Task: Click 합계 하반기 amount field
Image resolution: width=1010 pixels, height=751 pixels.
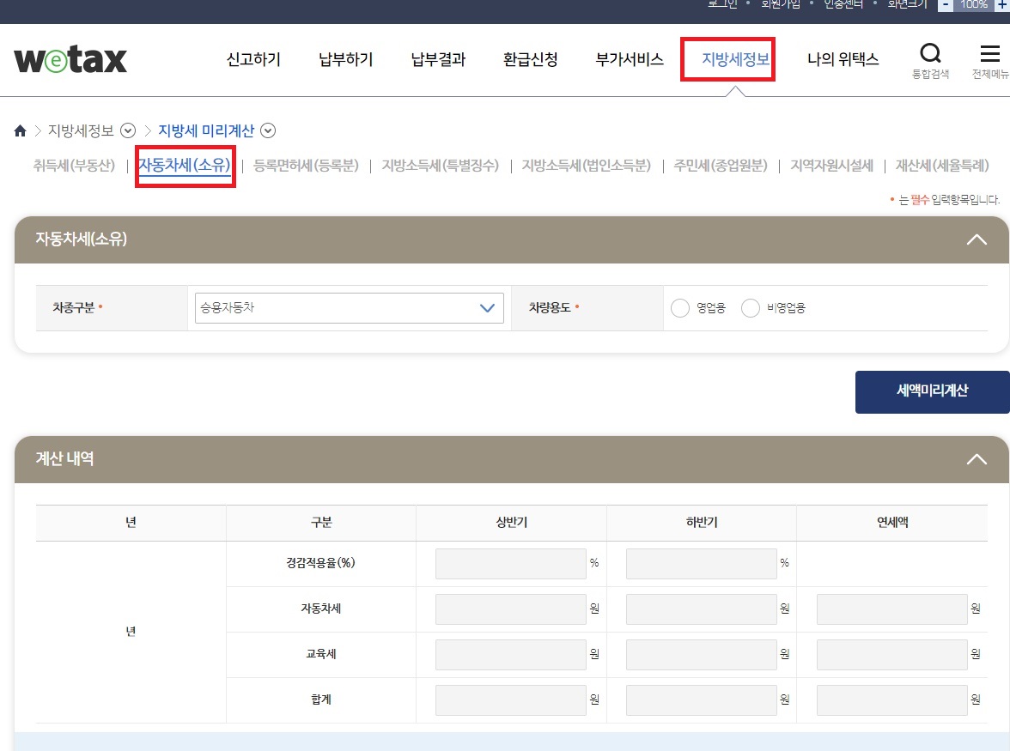Action: tap(702, 700)
